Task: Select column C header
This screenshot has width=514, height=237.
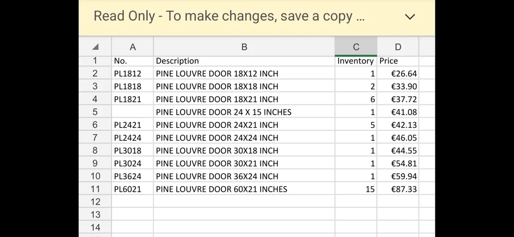Action: coord(356,47)
